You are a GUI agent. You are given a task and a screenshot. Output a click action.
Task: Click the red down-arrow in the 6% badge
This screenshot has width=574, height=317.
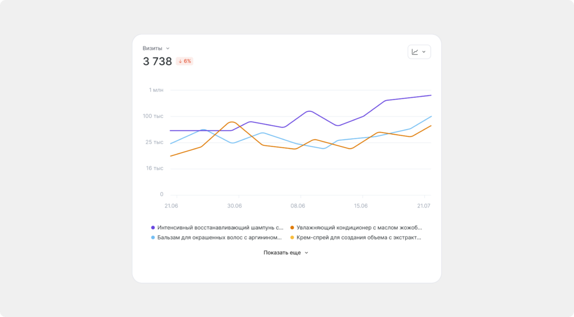(x=180, y=61)
